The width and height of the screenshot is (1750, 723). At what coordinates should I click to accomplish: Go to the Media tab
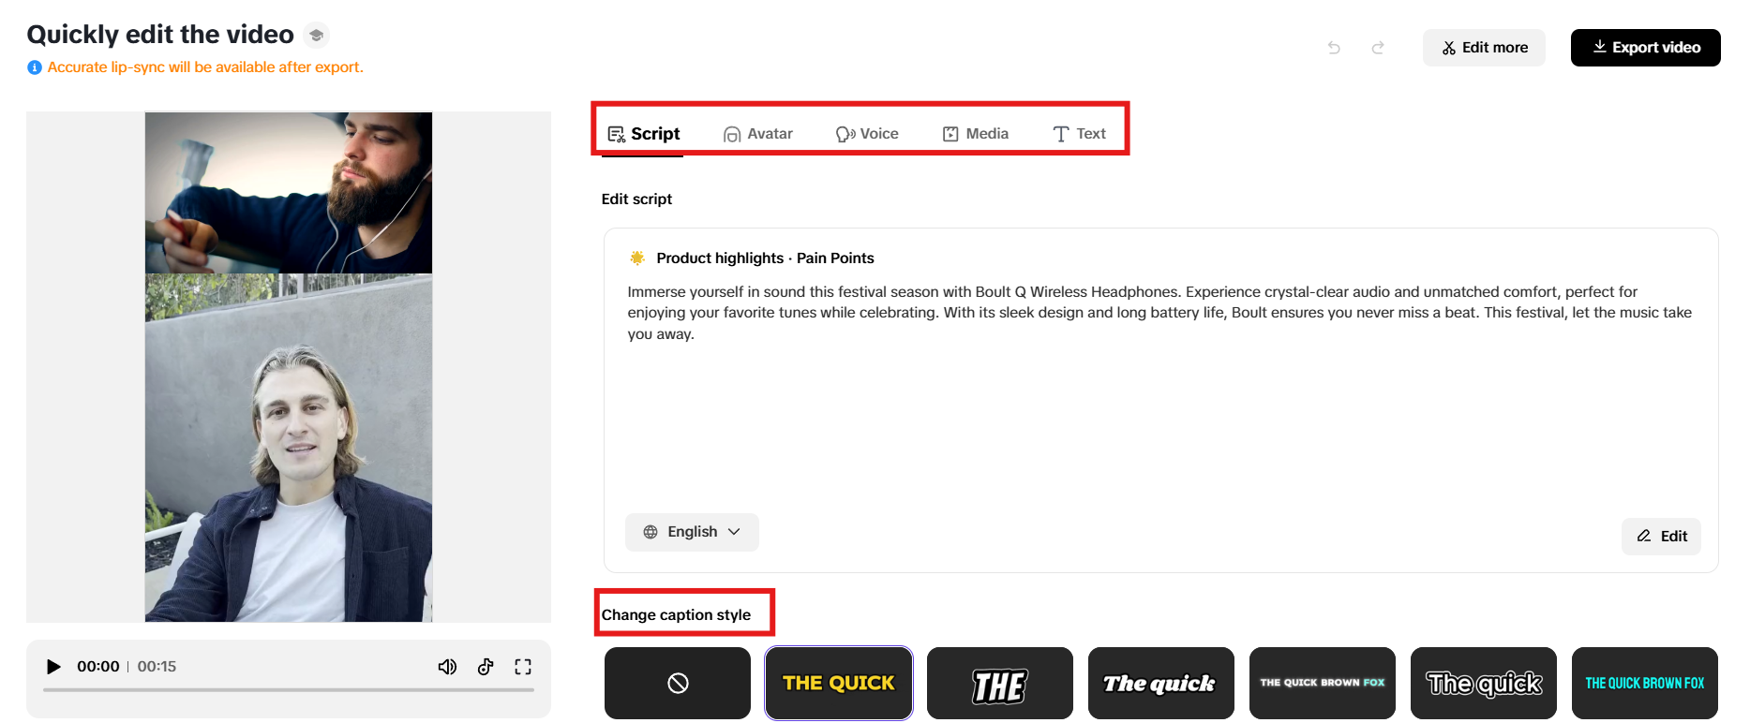coord(976,134)
